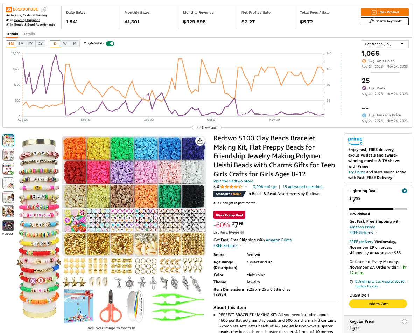Select the Regular Price radio option
This screenshot has height=333, width=414.
tap(404, 321)
